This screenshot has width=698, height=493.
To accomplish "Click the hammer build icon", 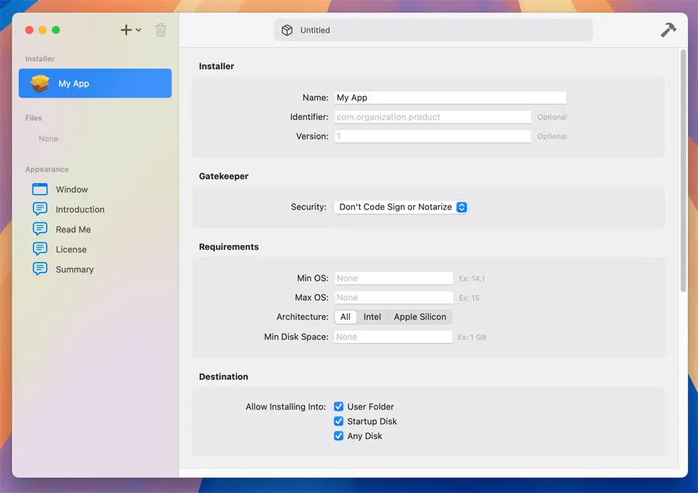I will click(668, 30).
